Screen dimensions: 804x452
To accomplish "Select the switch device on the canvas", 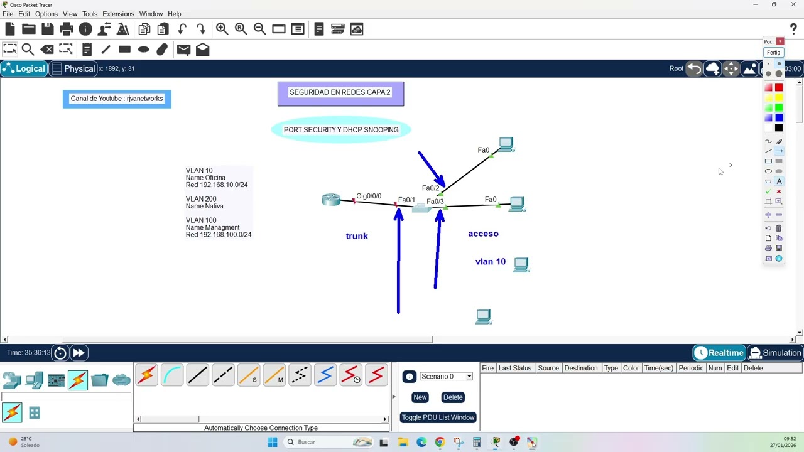I will (421, 208).
